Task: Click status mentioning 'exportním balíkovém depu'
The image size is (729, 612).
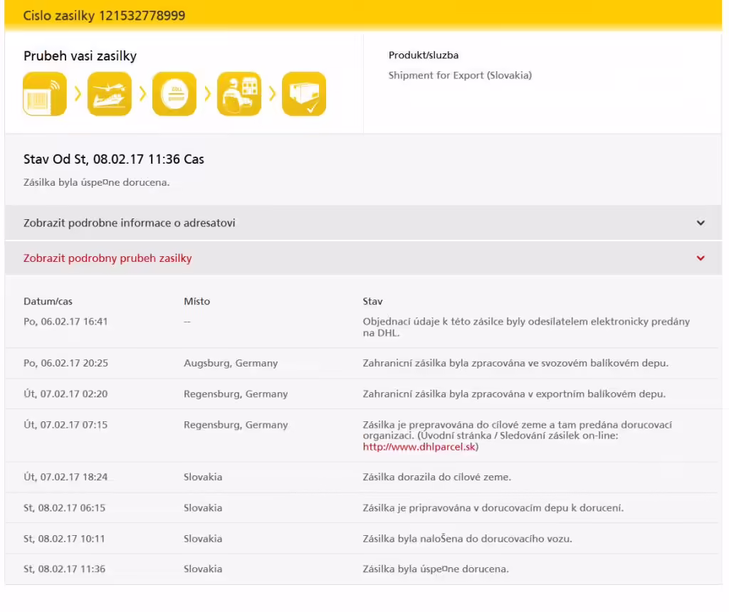Action: tap(514, 394)
